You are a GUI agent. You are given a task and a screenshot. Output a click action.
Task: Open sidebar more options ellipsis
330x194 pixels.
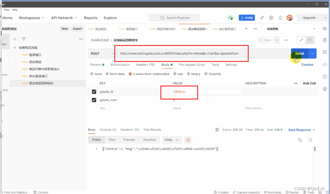[x=81, y=39]
